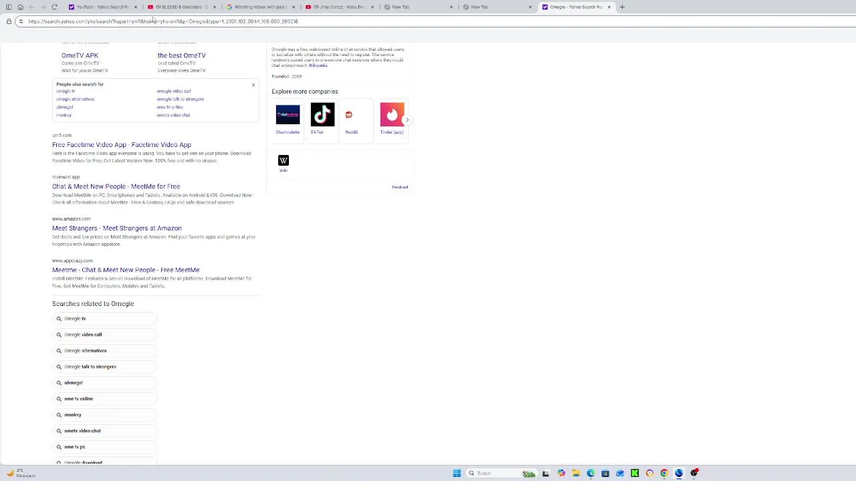Screen dimensions: 856x481
Task: Open Meetme - Chat & Meet New People result
Action: coord(126,270)
